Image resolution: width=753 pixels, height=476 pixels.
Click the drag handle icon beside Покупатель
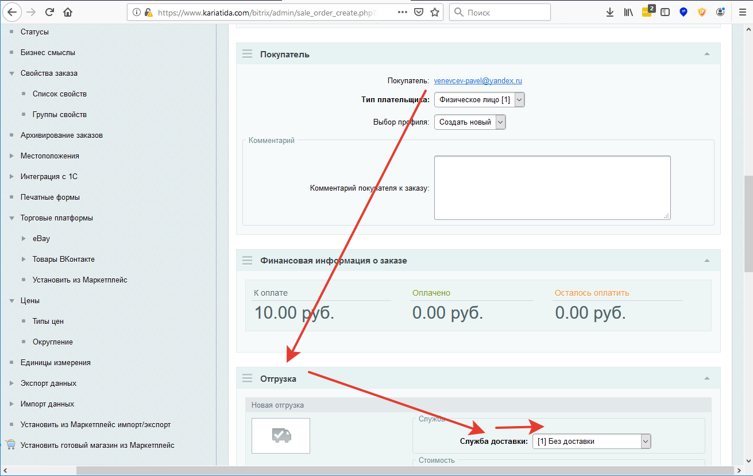point(248,54)
